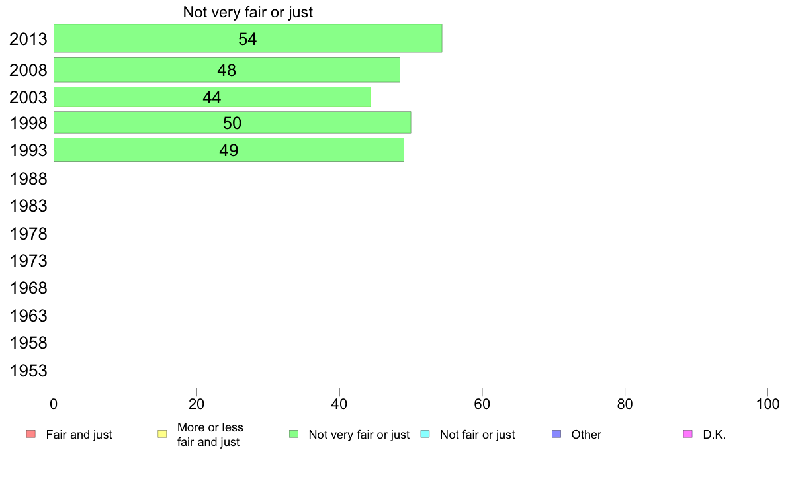Click the 1988 year axis label

click(28, 179)
